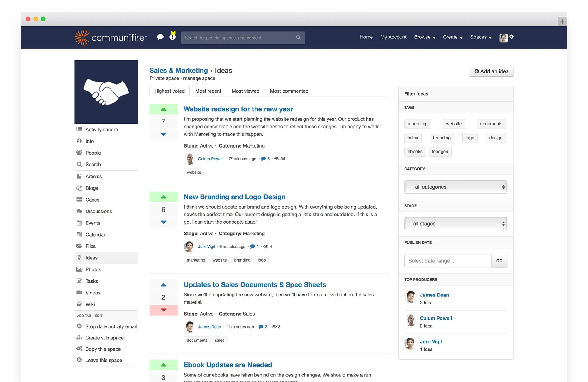588x382 pixels.
Task: Expand the Browse dropdown menu
Action: (425, 37)
